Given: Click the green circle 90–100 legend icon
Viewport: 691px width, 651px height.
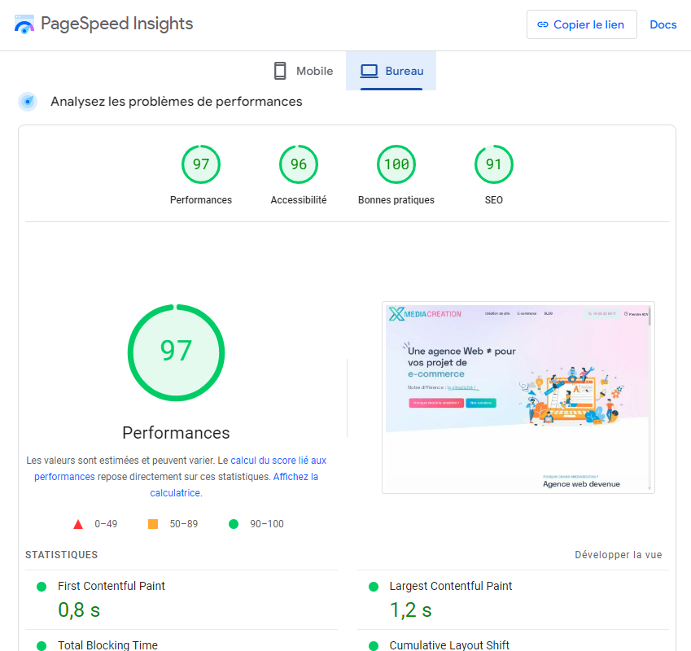Looking at the screenshot, I should [x=234, y=524].
